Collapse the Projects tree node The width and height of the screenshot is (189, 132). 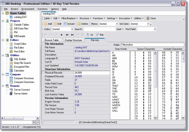[3, 21]
